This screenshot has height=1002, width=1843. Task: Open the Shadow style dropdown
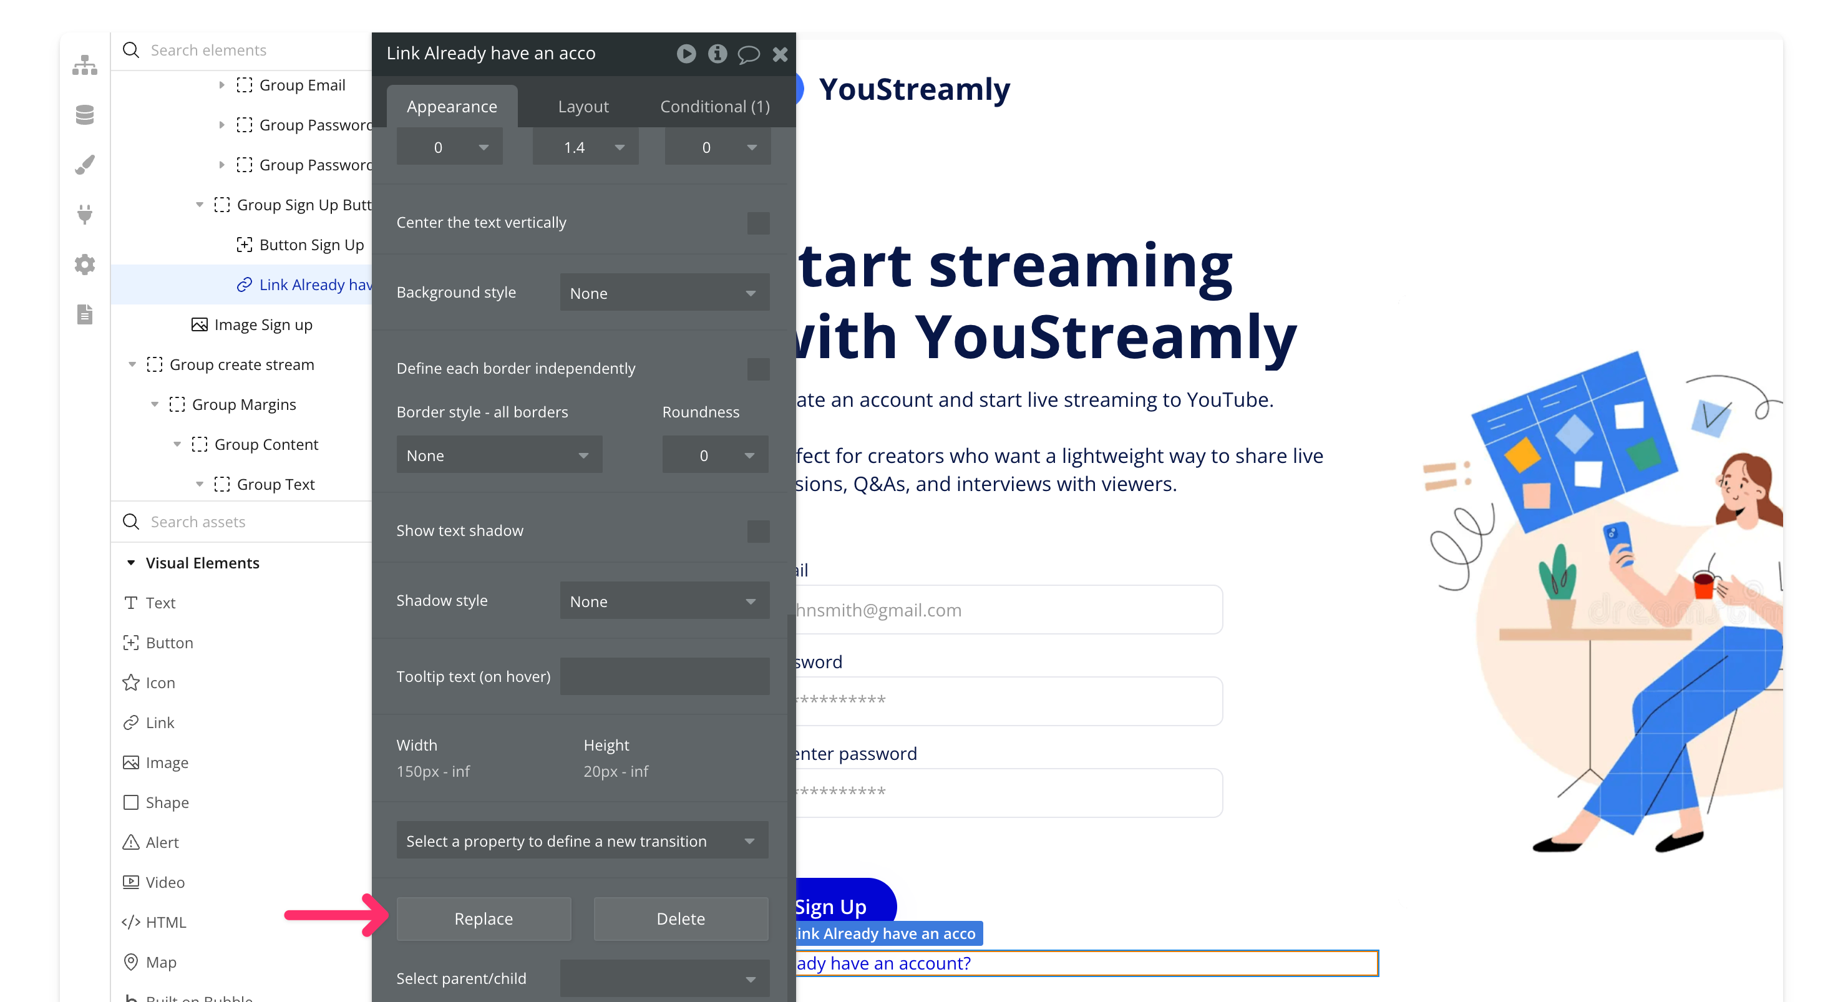pyautogui.click(x=664, y=601)
